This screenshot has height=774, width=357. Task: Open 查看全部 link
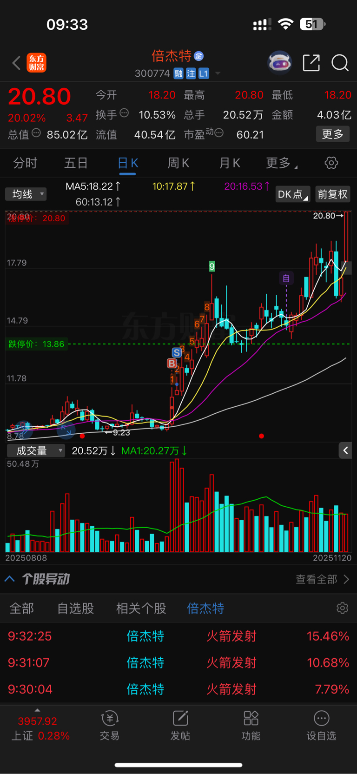(322, 579)
